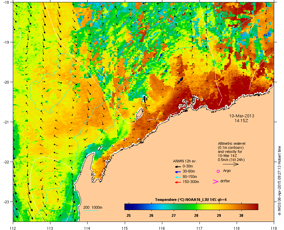
Task: Click the colorbar tick label 28
Action: [x=196, y=215]
